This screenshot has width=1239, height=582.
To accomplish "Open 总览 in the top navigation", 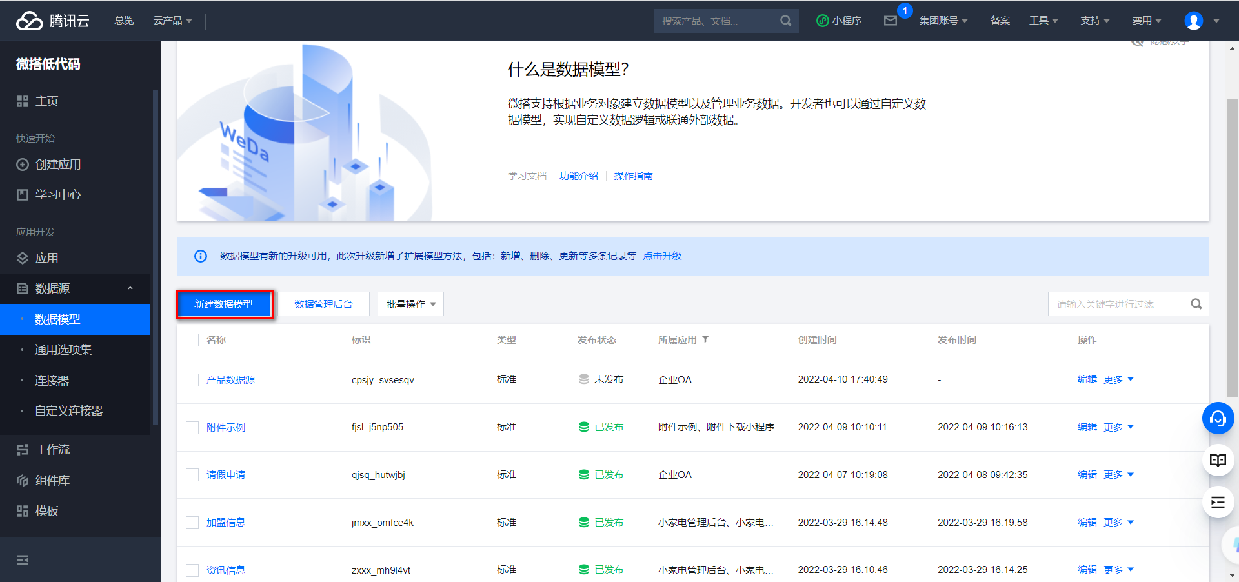I will pyautogui.click(x=124, y=21).
